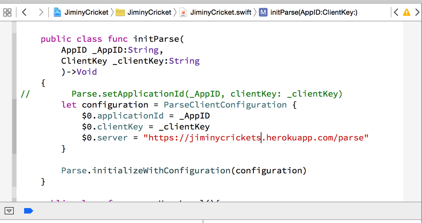Toggle the blue breakpoints activation icon

[x=29, y=211]
